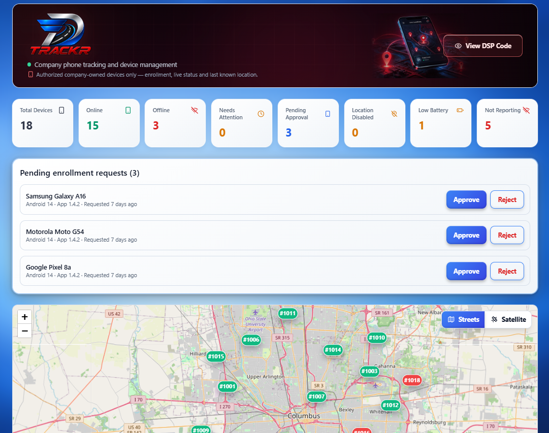This screenshot has width=549, height=433.
Task: Reject the Motorola Moto G54 enrollment
Action: coord(507,235)
